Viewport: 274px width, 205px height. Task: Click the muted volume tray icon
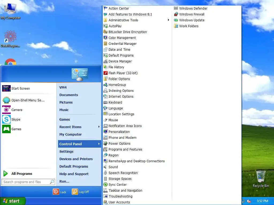(x=249, y=201)
